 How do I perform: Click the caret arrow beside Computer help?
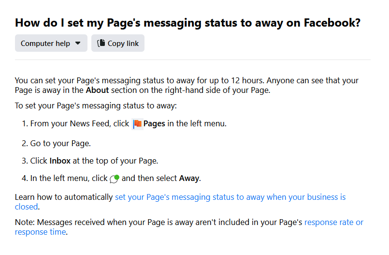[x=78, y=43]
